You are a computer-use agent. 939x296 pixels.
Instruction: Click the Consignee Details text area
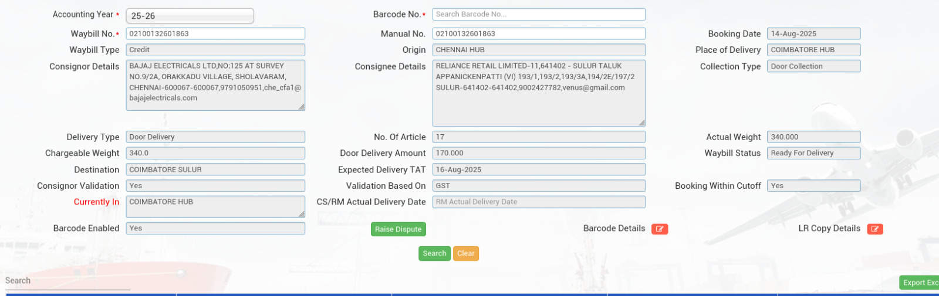click(x=538, y=93)
